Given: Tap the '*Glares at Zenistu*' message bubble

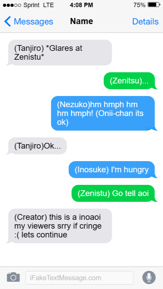Looking at the screenshot, I should (59, 53).
